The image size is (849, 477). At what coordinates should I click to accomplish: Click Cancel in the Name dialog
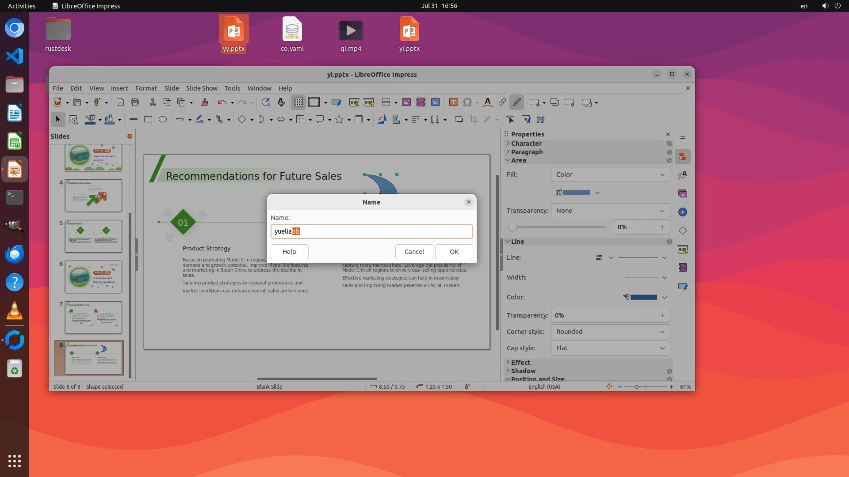(x=414, y=252)
